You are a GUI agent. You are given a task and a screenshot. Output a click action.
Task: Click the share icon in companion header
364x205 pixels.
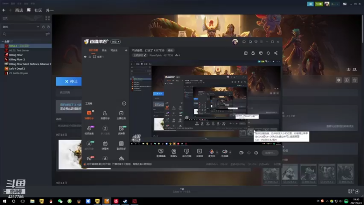[276, 53]
